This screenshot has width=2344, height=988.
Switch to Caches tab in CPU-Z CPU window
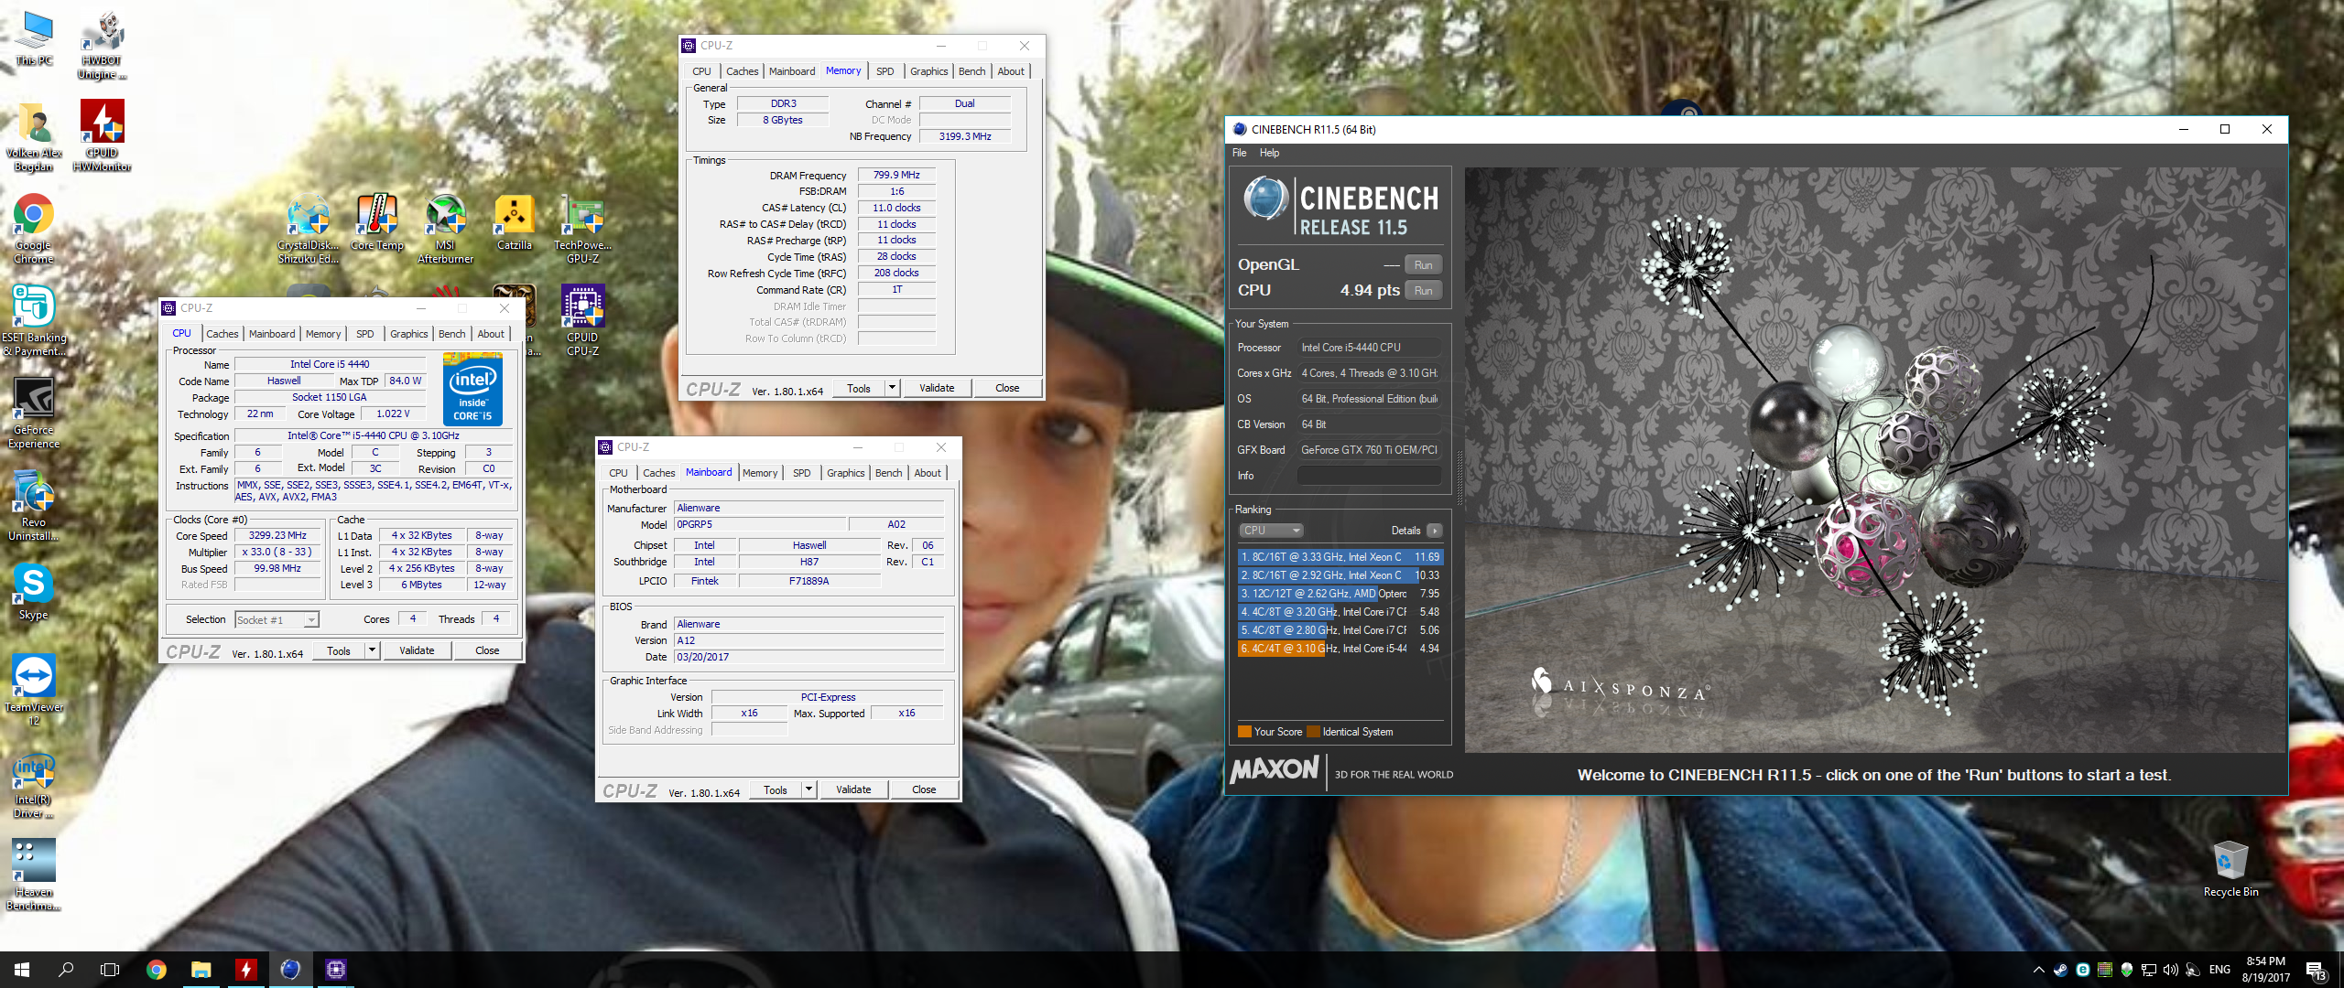tap(222, 334)
